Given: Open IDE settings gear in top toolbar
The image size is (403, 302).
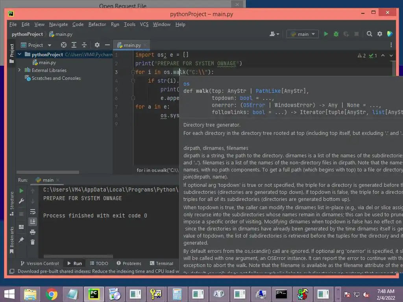Looking at the screenshot, I should [x=380, y=34].
